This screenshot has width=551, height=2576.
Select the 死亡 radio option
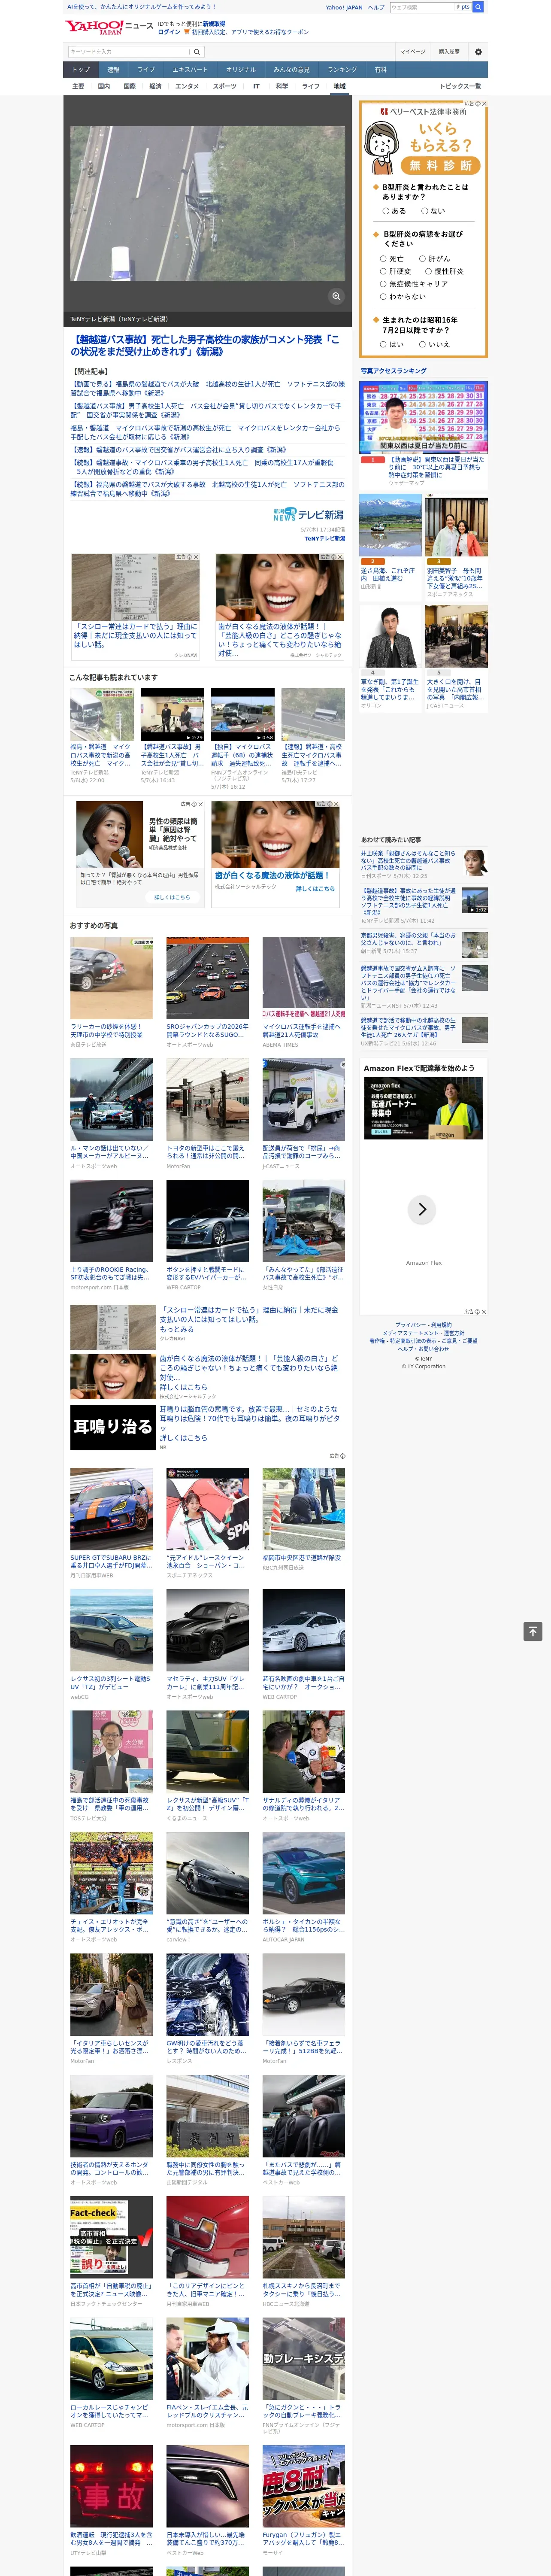[383, 259]
